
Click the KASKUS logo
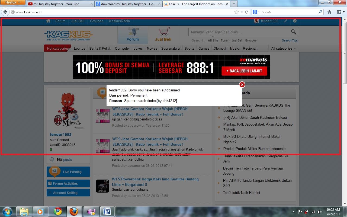point(68,35)
